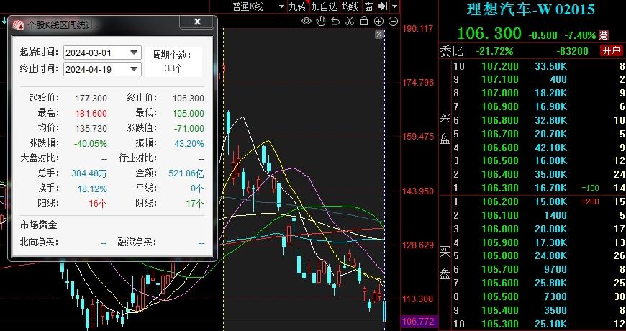Open the 起始时间 date dropdown
The width and height of the screenshot is (626, 331).
point(134,53)
